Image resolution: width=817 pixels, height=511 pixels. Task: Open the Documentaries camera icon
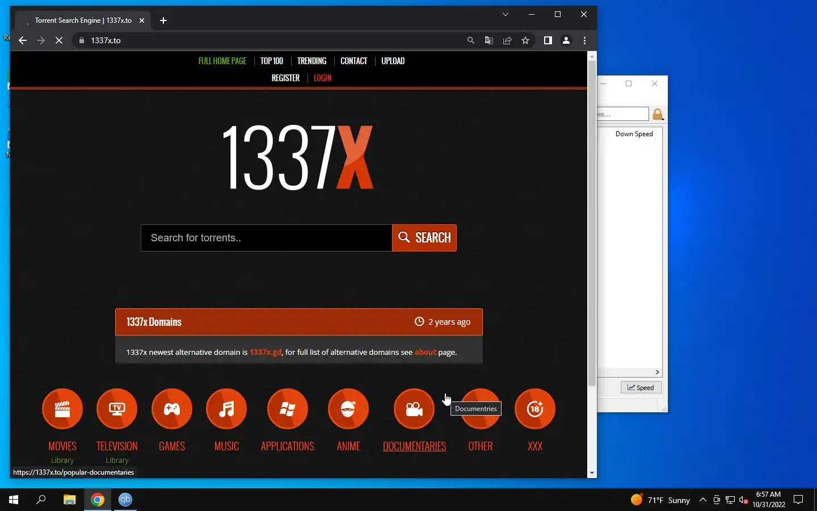click(414, 409)
